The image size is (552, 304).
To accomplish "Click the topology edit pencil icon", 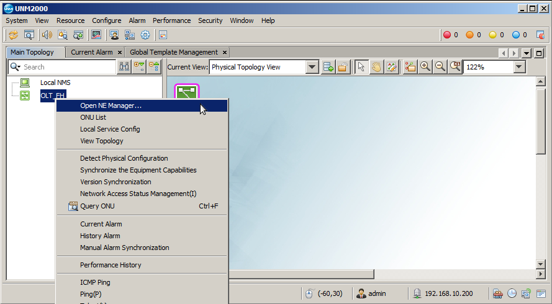I will point(391,67).
